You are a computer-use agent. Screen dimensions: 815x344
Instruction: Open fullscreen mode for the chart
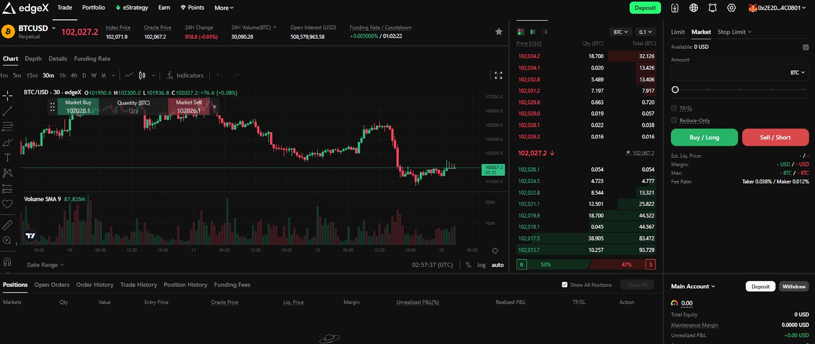498,75
